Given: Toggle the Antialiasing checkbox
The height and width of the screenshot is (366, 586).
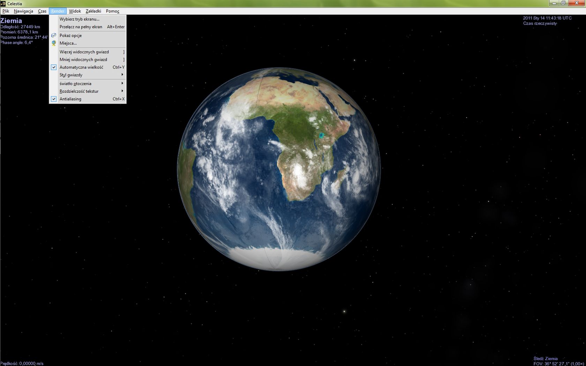Looking at the screenshot, I should [54, 99].
